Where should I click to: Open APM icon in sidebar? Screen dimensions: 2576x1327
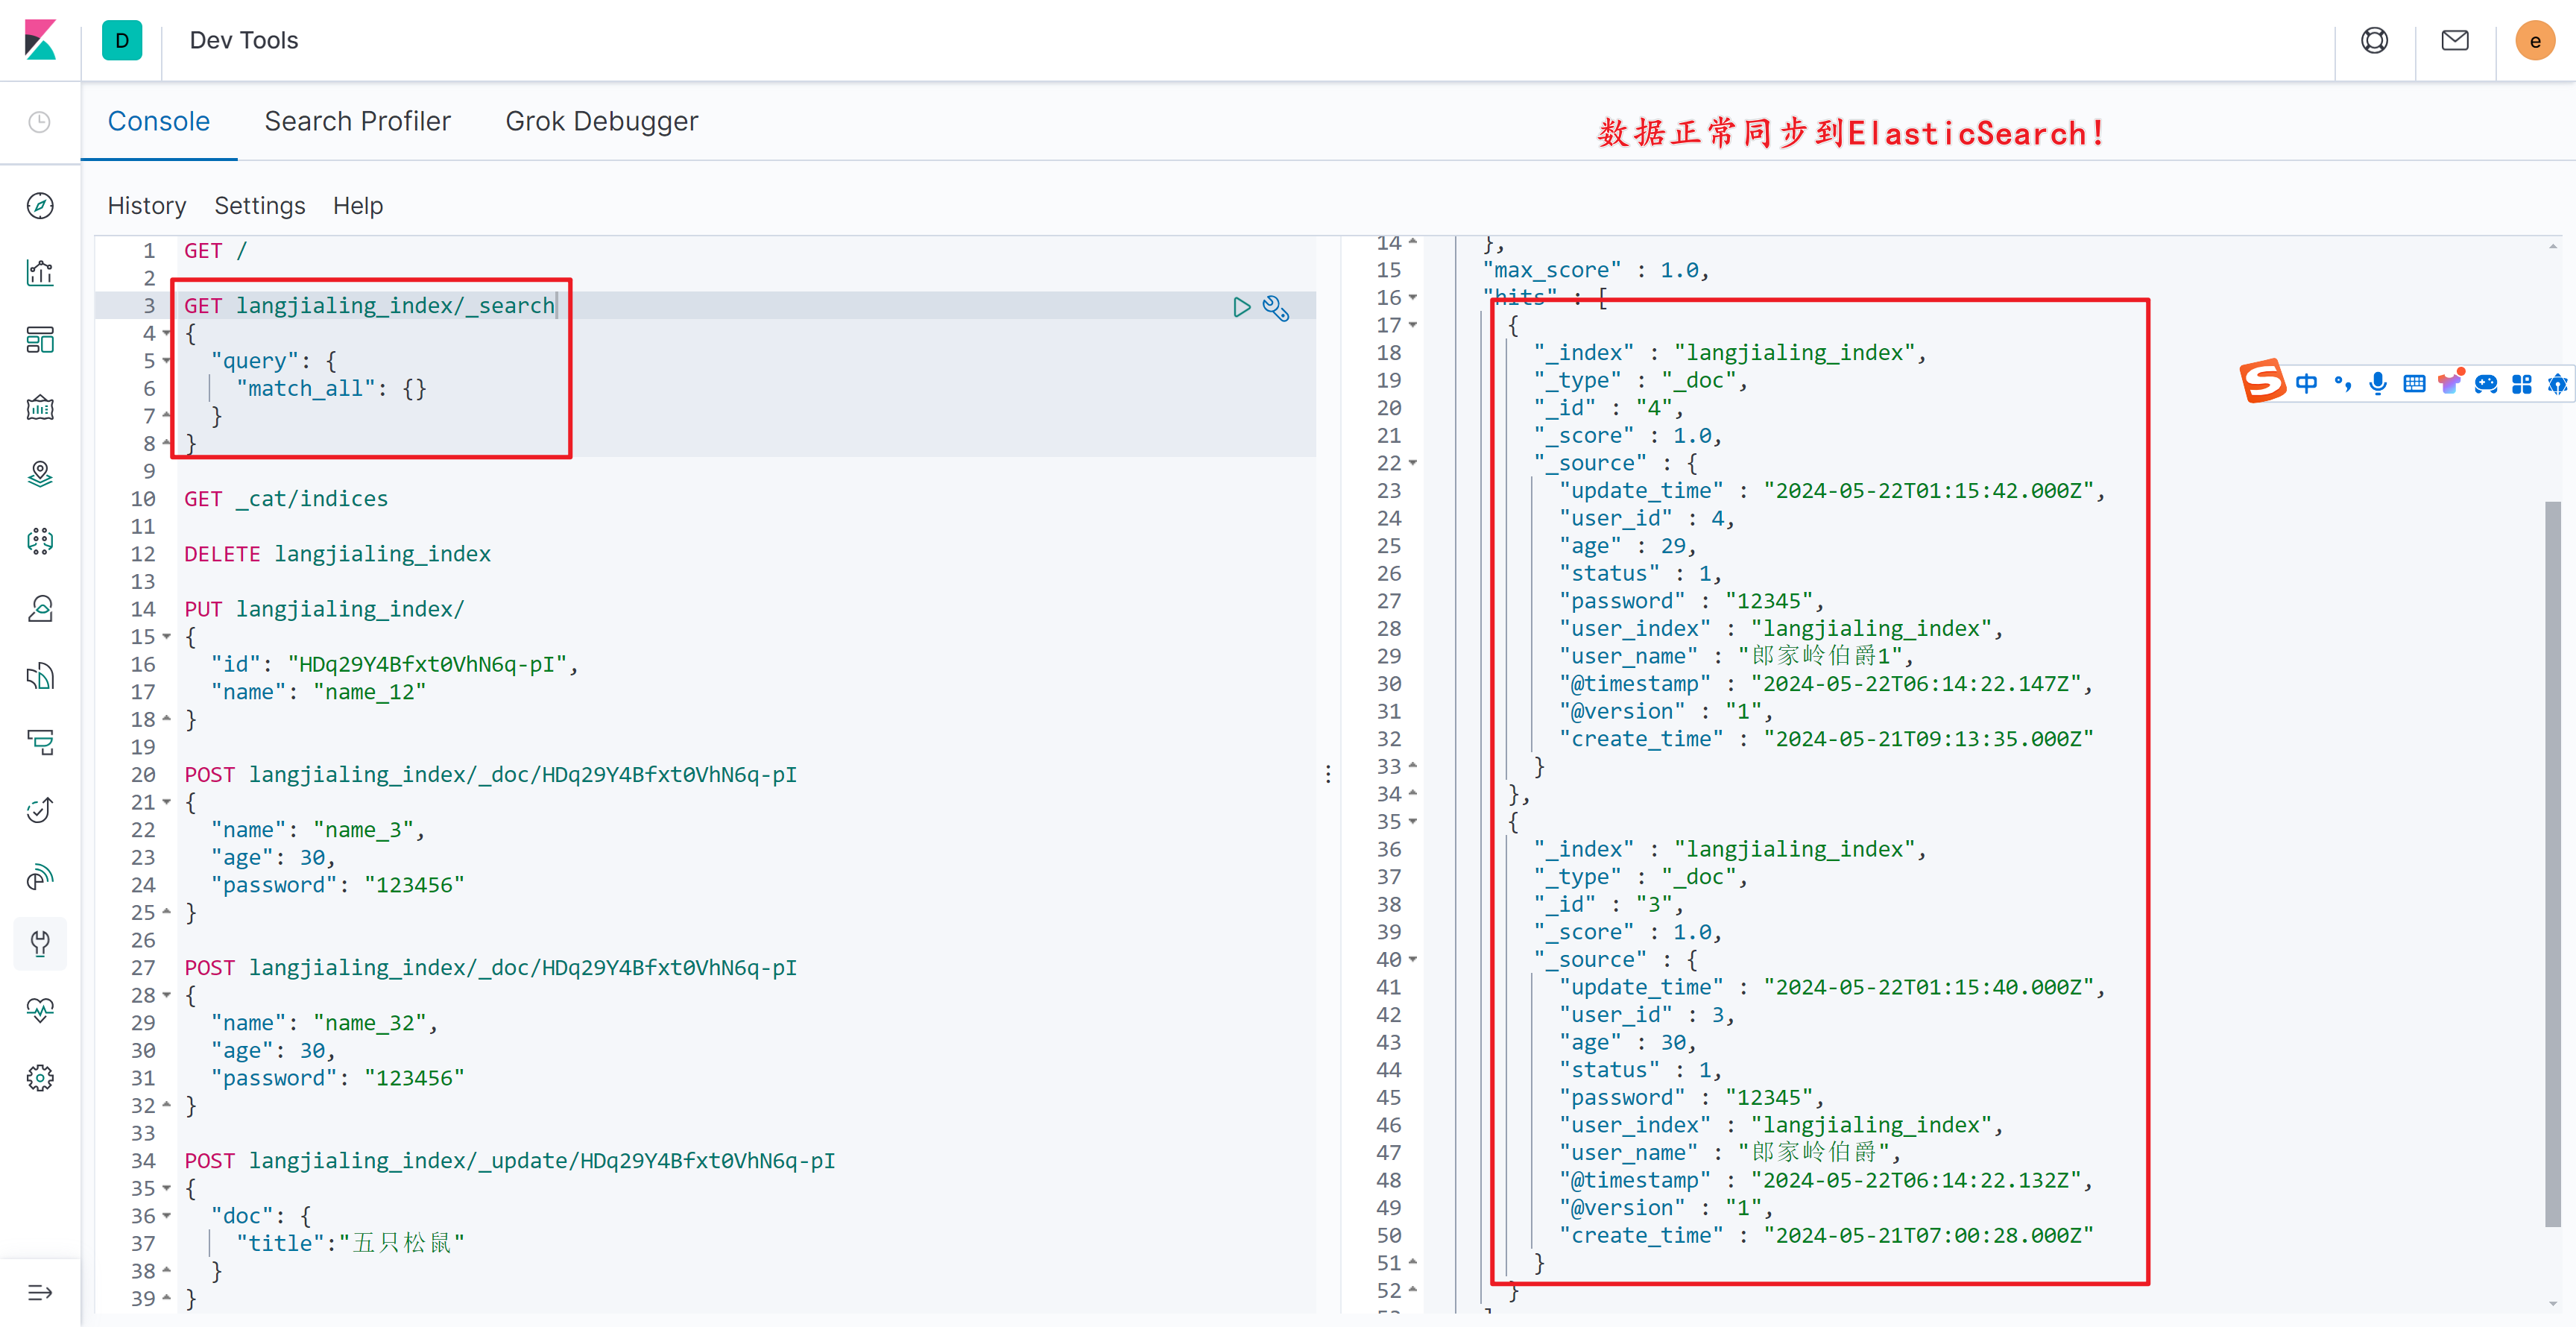[x=40, y=742]
